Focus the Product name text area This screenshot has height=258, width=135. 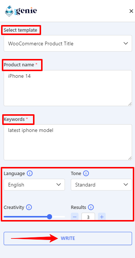(68, 88)
